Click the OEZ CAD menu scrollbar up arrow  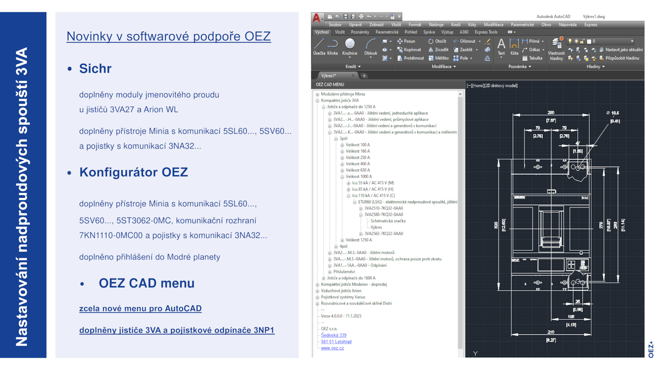pos(460,95)
